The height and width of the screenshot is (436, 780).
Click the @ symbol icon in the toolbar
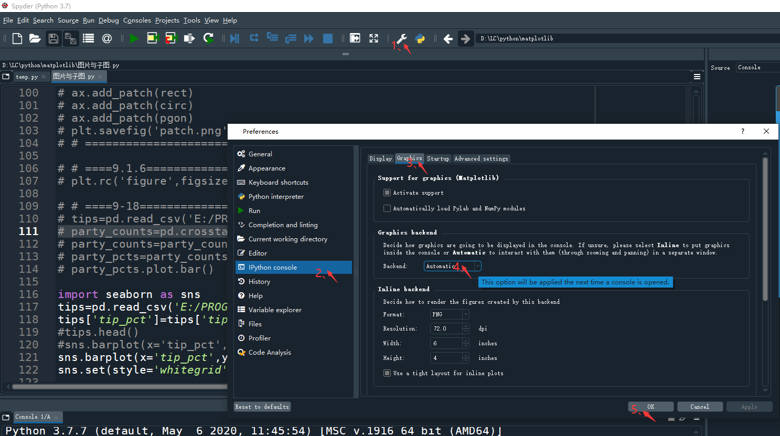point(107,38)
